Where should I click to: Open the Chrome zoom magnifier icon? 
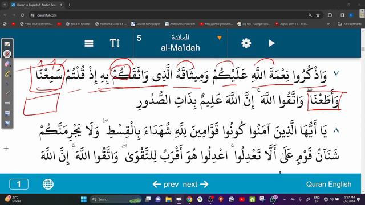click(310, 15)
